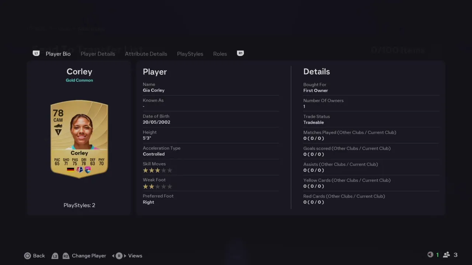The width and height of the screenshot is (472, 265).
Task: Click the height value 5'3"
Action: tap(147, 138)
